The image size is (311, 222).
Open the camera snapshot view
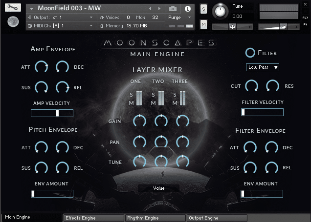[173, 9]
